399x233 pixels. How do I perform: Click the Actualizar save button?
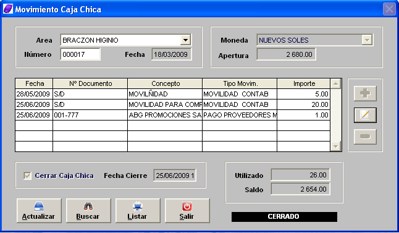[x=39, y=211]
